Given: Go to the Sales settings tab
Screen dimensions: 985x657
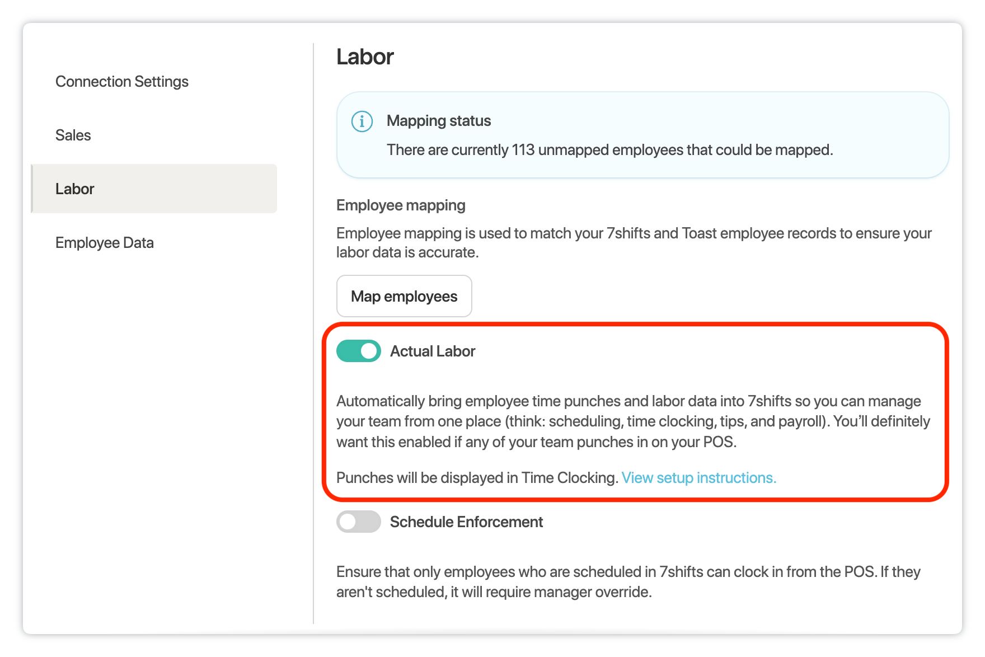Looking at the screenshot, I should click(73, 135).
